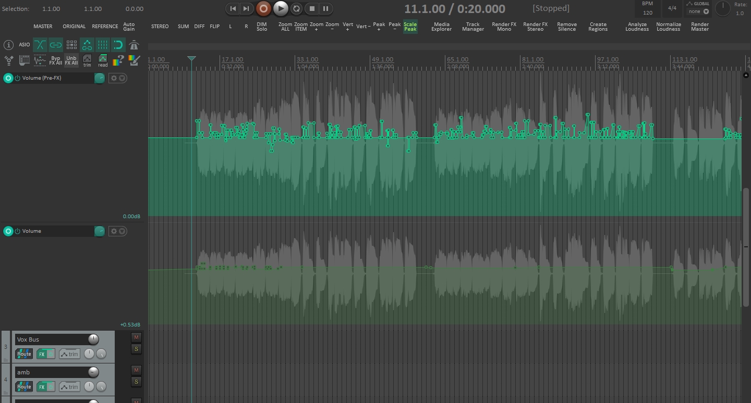Click Zoom ALL button
Viewport: 751px width, 403px height.
click(x=285, y=27)
